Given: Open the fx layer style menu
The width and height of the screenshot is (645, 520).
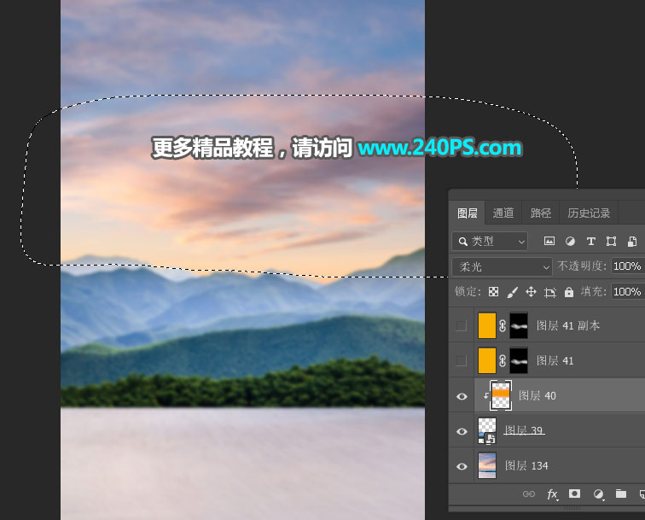Looking at the screenshot, I should point(553,494).
